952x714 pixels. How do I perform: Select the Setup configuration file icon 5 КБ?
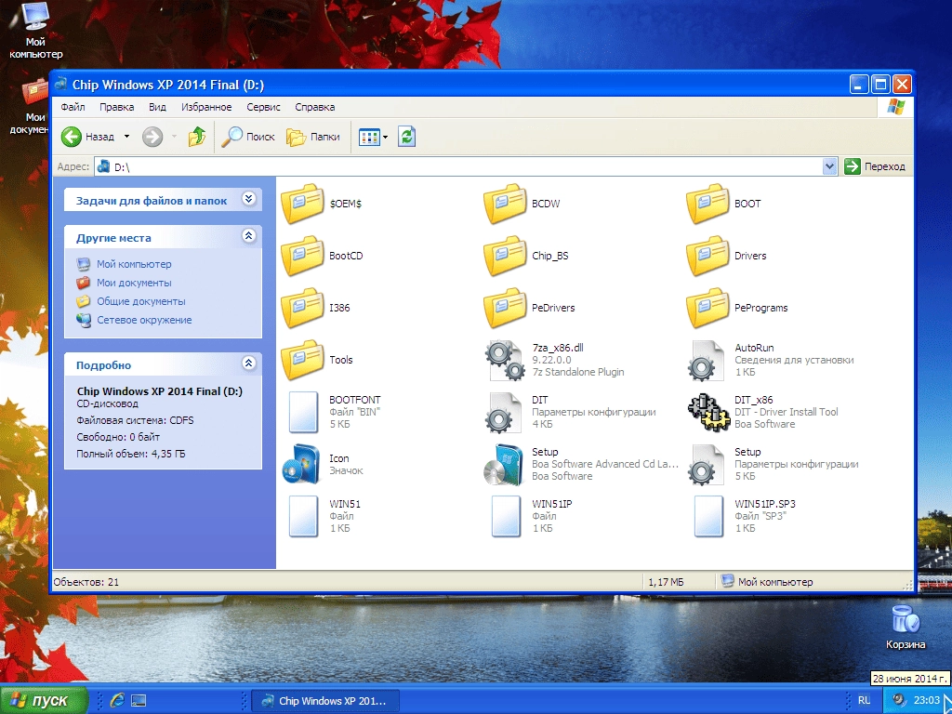pyautogui.click(x=707, y=465)
